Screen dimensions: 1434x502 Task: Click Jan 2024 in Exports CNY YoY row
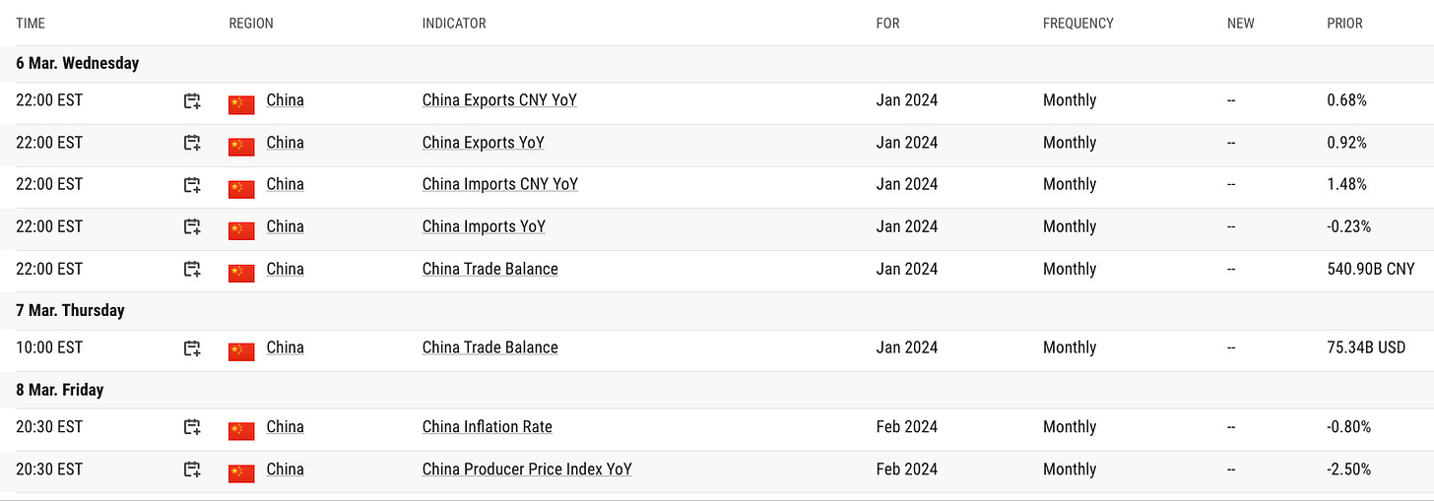coord(907,100)
